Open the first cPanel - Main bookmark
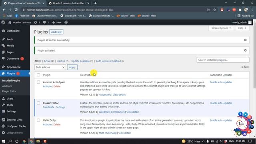 tap(126, 16)
